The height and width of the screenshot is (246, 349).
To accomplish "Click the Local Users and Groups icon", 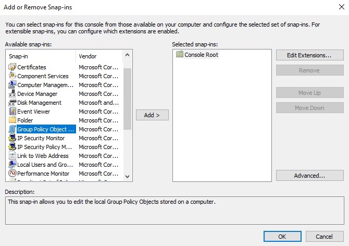I will tap(13, 165).
